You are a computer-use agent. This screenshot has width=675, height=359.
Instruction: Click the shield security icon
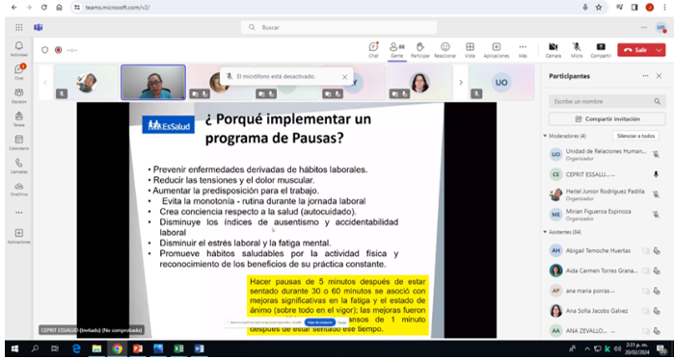click(44, 50)
